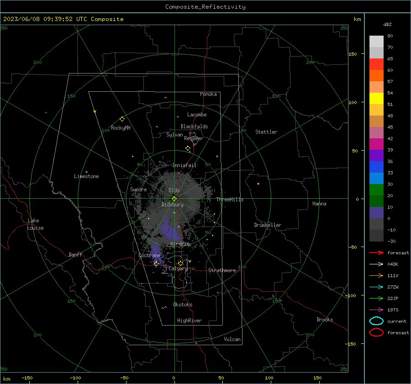Click the Lake Louise label
This screenshot has width=411, height=384.
(35, 224)
